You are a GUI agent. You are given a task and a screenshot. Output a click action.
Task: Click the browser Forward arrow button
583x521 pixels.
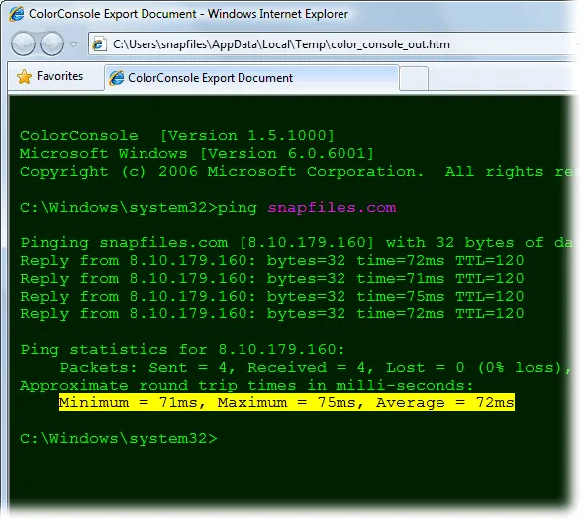pyautogui.click(x=51, y=43)
